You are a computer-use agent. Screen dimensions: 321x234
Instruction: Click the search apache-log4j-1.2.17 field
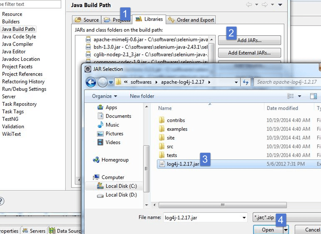(x=286, y=82)
